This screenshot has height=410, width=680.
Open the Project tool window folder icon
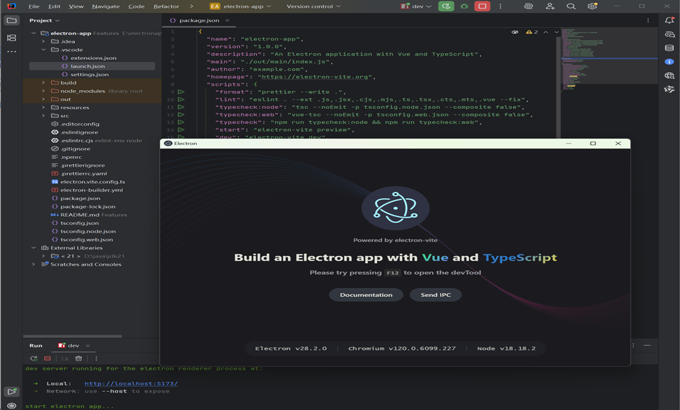pyautogui.click(x=12, y=20)
